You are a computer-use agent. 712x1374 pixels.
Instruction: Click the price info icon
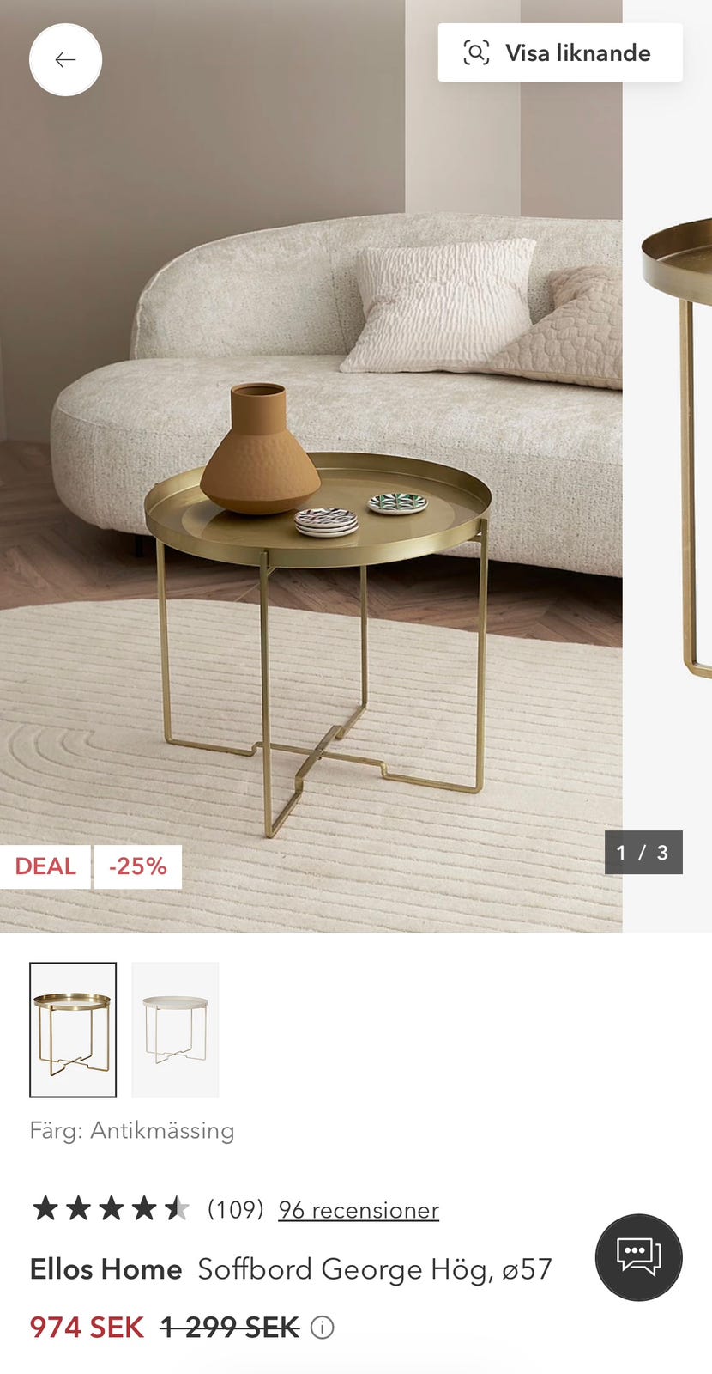[x=322, y=1328]
